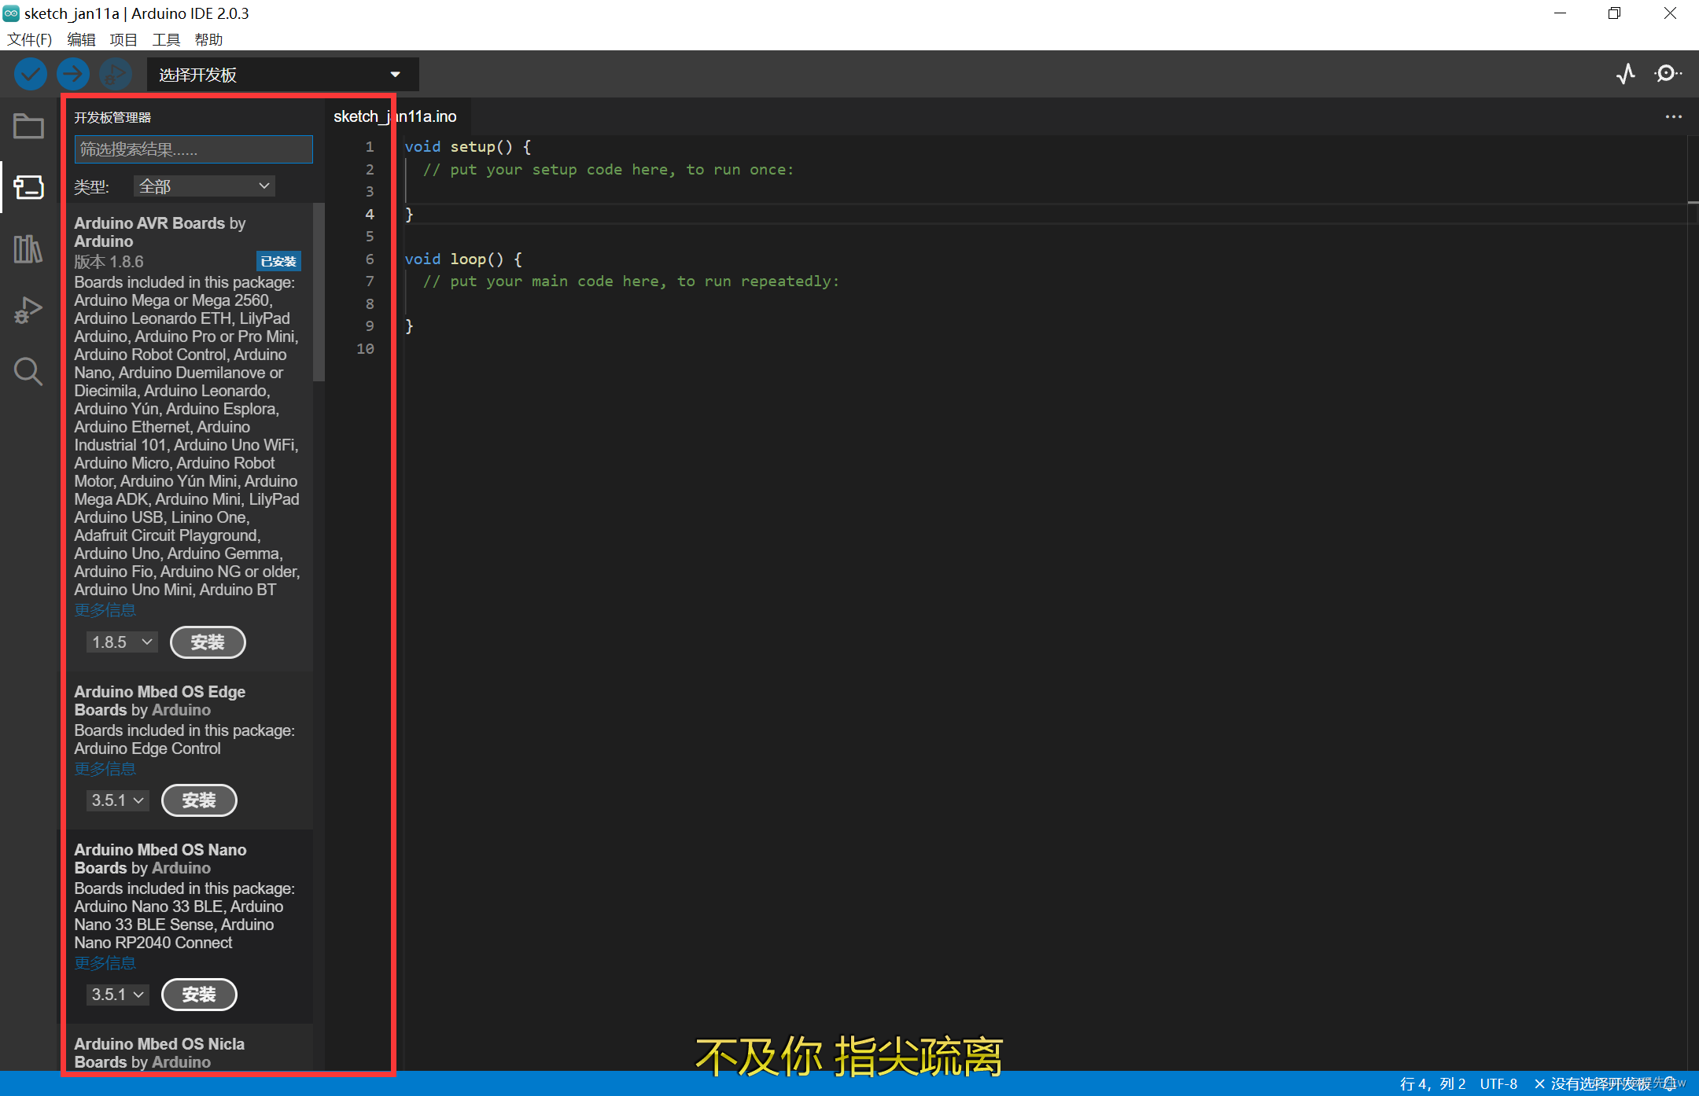Image resolution: width=1699 pixels, height=1096 pixels.
Task: Expand the 类型 全部 filter dropdown
Action: [204, 186]
